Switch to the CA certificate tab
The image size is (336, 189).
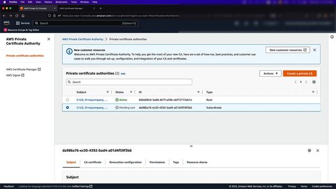coord(92,162)
